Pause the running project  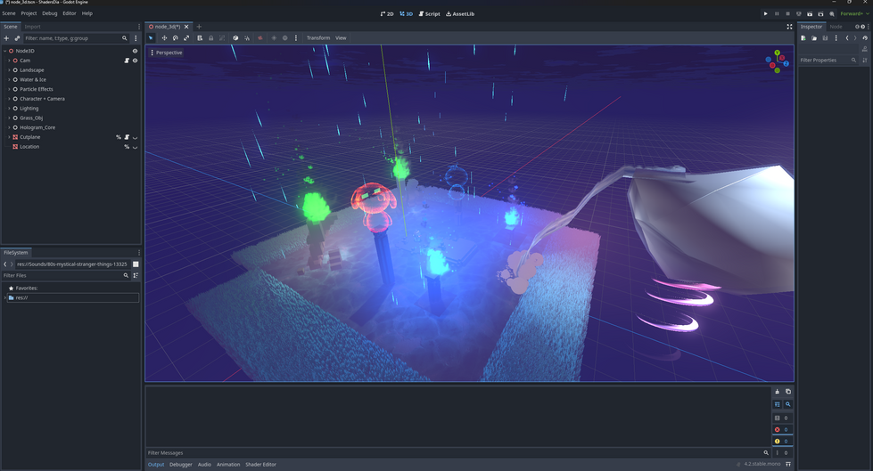[777, 14]
